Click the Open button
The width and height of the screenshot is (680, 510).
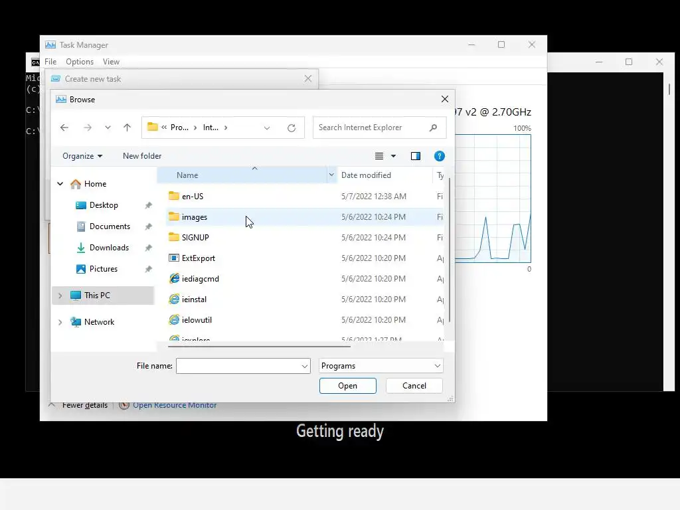coord(348,386)
